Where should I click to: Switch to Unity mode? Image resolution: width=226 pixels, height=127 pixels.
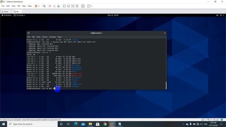[77, 6]
